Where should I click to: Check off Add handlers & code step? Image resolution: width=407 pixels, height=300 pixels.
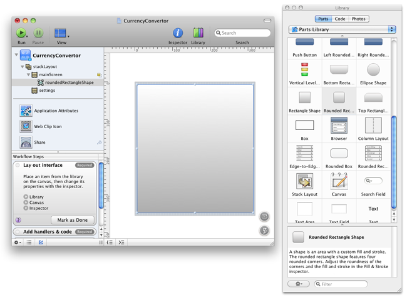[x=18, y=232]
